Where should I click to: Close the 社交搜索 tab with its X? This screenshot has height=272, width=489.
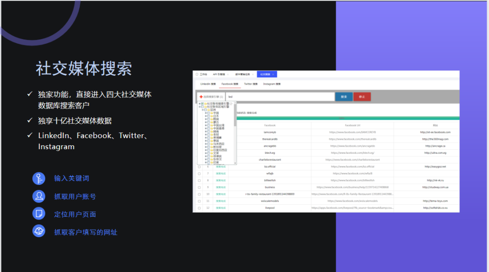pos(274,74)
